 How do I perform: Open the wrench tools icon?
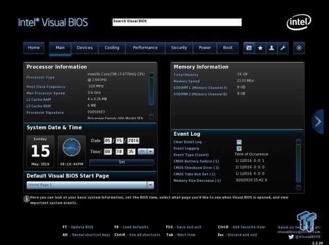283,48
